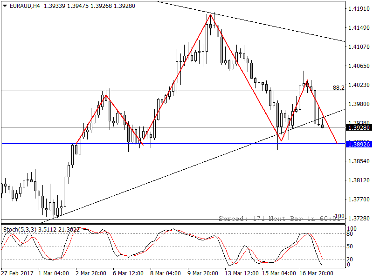The height and width of the screenshot is (279, 373).
Task: Select the time axis label 13 Mar 12:00
Action: pos(242,273)
